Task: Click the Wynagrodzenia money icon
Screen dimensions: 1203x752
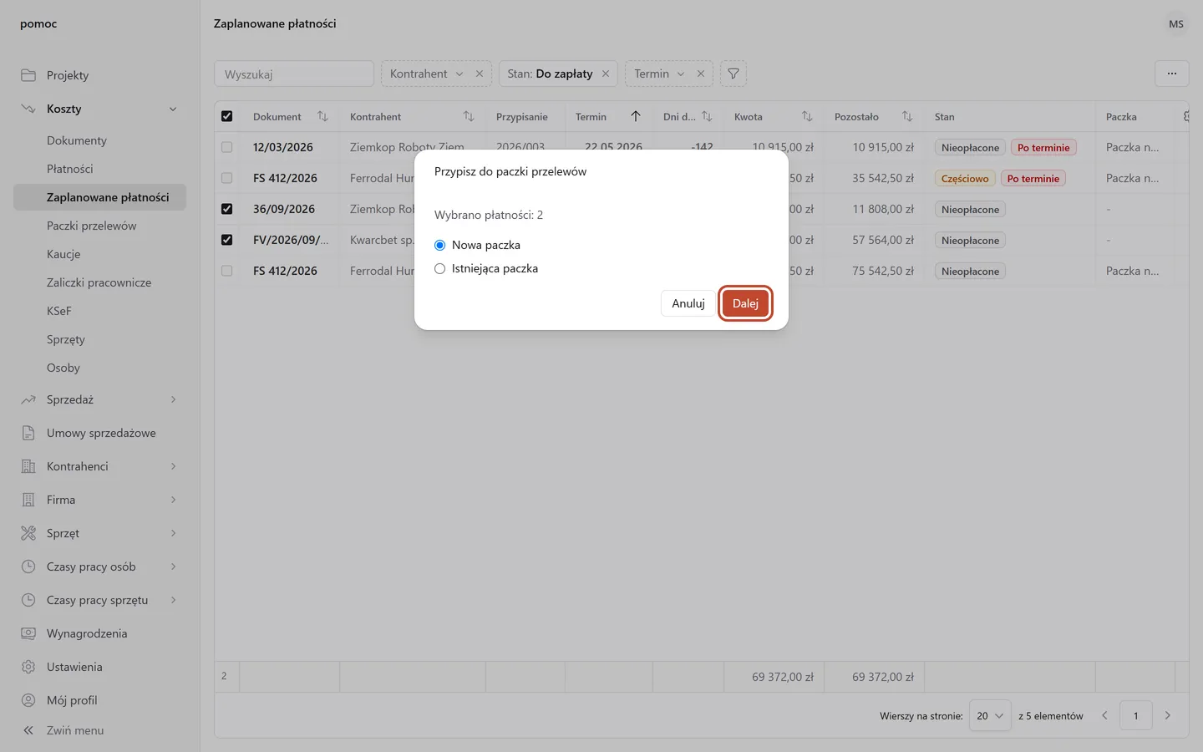Action: coord(28,633)
